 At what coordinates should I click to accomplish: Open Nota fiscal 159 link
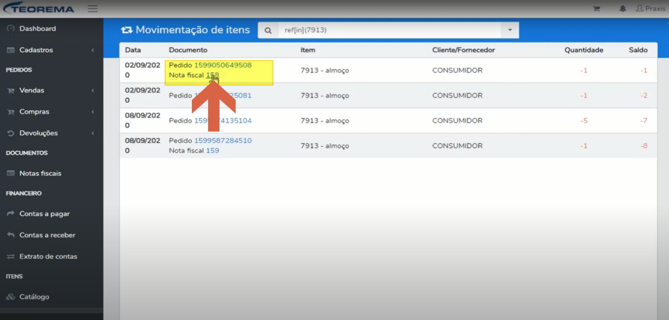pos(212,151)
